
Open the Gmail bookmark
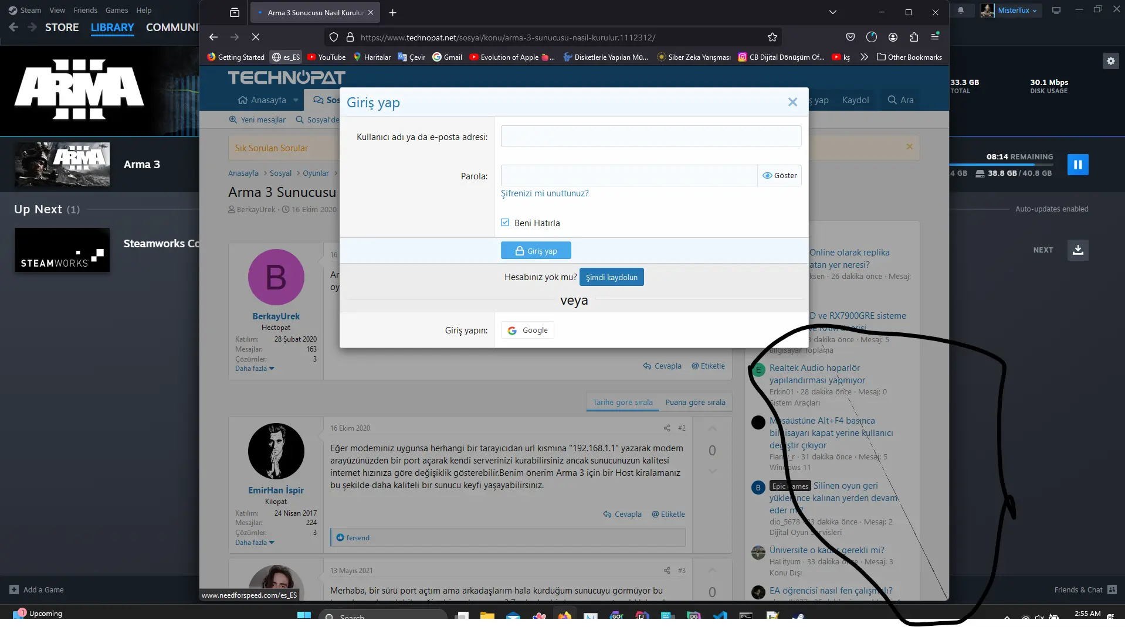click(x=447, y=57)
